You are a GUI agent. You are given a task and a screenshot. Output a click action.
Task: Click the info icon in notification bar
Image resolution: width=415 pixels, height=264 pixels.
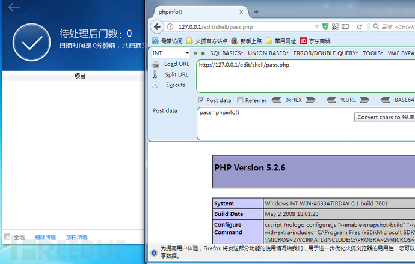point(154,253)
